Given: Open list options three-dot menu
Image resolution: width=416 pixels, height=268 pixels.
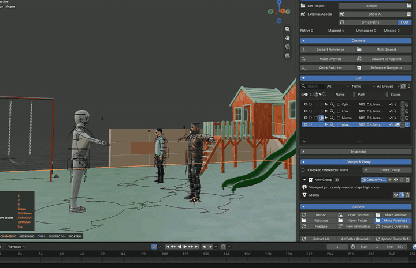Looking at the screenshot, I should (x=409, y=86).
